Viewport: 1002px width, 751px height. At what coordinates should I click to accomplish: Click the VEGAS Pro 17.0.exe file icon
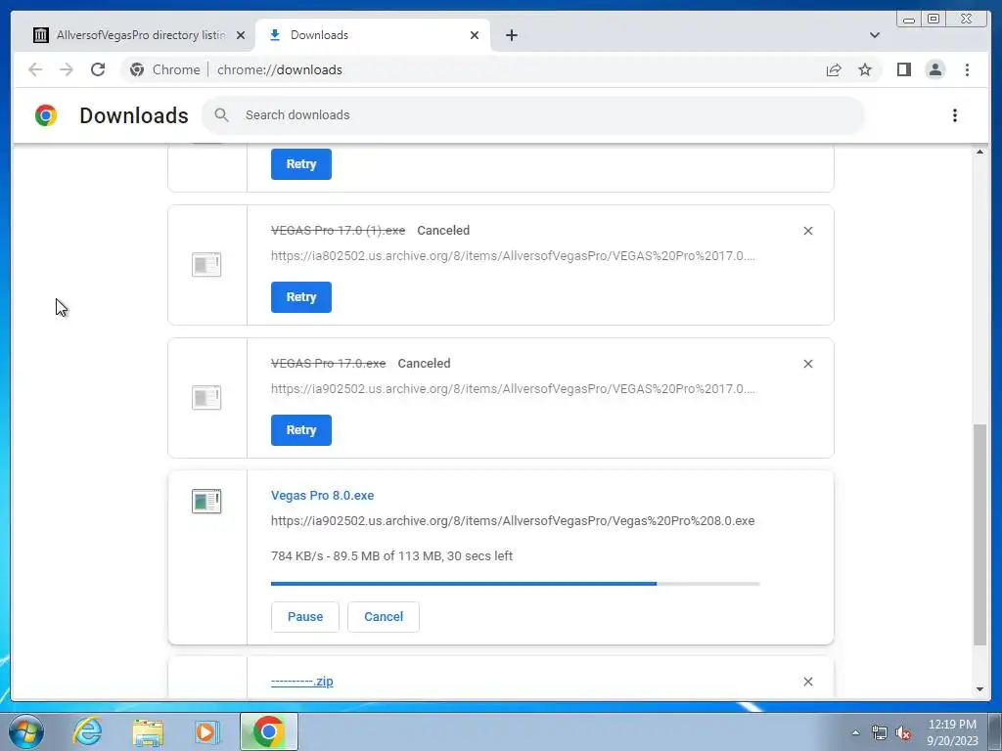(206, 397)
